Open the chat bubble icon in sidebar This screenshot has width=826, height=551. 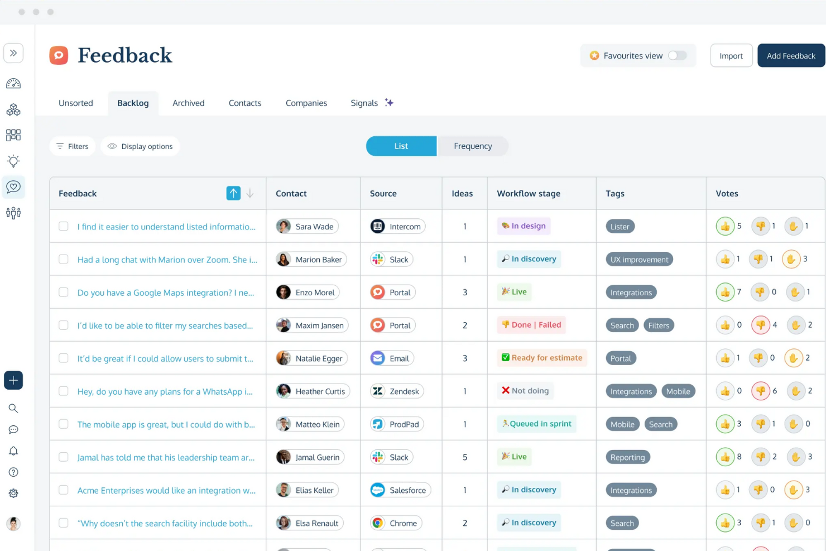point(13,430)
